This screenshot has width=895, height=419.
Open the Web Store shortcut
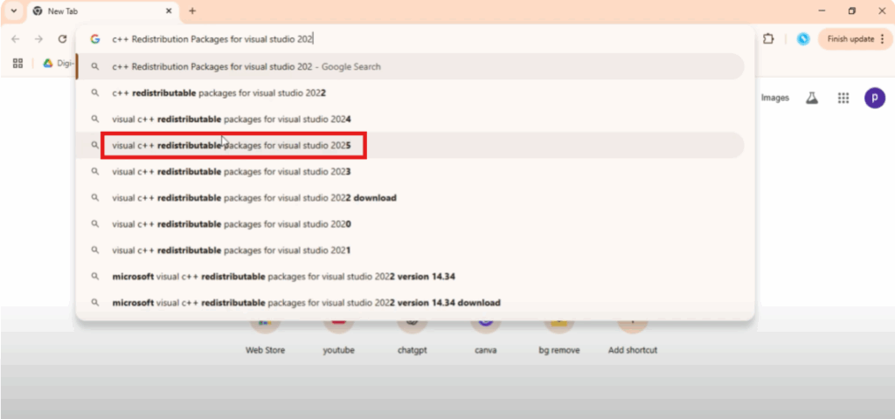pyautogui.click(x=265, y=336)
